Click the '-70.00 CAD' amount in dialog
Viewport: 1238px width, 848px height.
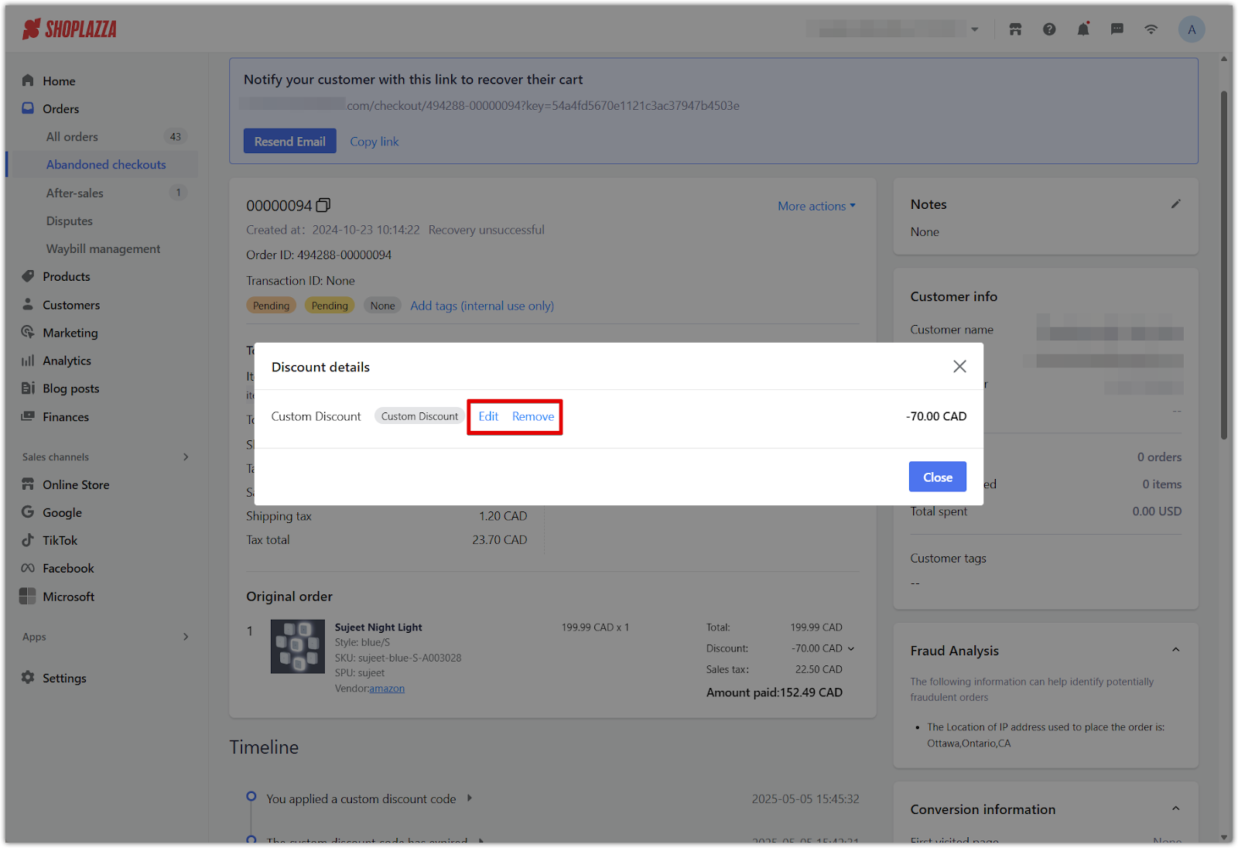pyautogui.click(x=936, y=417)
